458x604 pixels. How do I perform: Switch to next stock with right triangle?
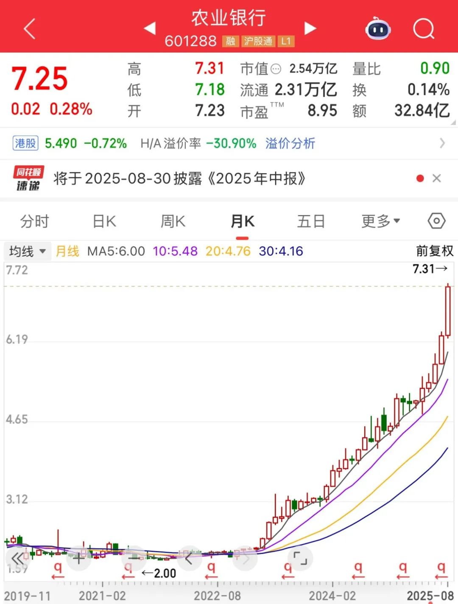click(310, 28)
